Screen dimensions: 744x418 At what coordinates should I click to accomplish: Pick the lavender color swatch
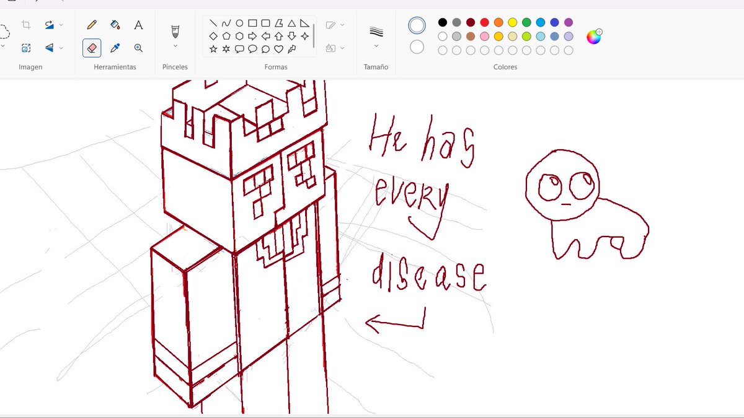[569, 37]
